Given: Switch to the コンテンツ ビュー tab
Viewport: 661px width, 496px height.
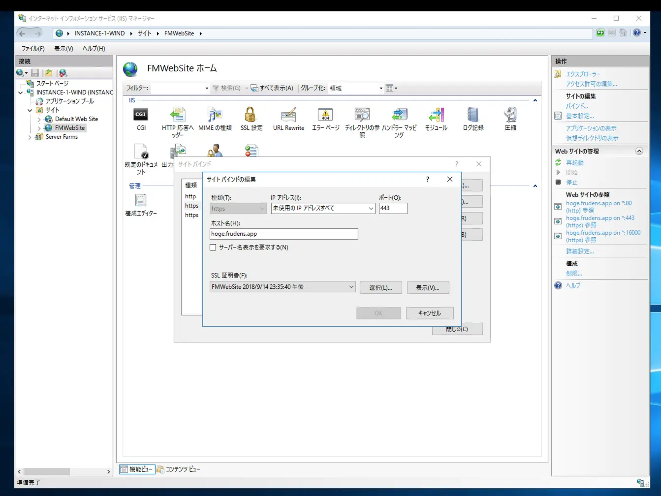Looking at the screenshot, I should pyautogui.click(x=179, y=469).
